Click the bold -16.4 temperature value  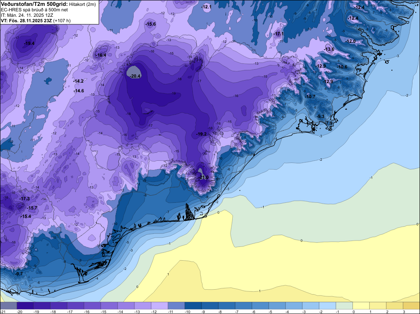(x=101, y=55)
